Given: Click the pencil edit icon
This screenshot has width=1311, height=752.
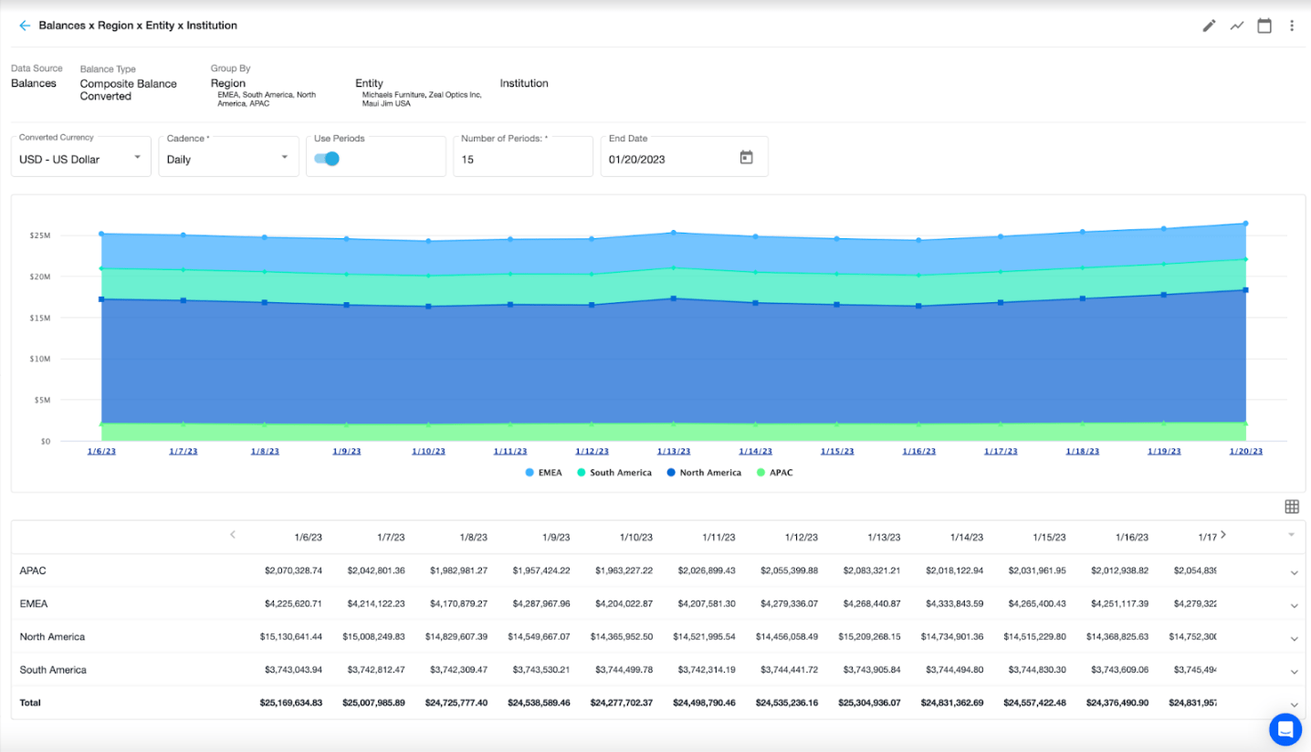Looking at the screenshot, I should [x=1209, y=26].
